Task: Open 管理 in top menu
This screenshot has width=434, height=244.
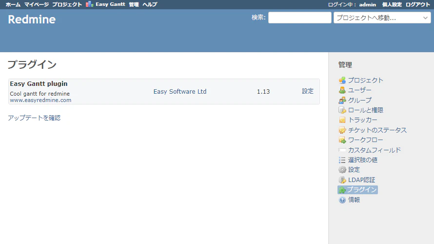Action: click(134, 4)
